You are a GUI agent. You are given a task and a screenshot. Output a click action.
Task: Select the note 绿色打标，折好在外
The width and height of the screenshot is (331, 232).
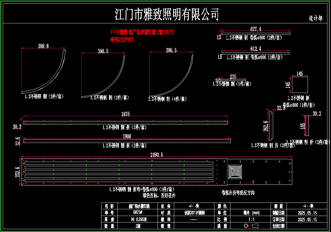[159, 195]
